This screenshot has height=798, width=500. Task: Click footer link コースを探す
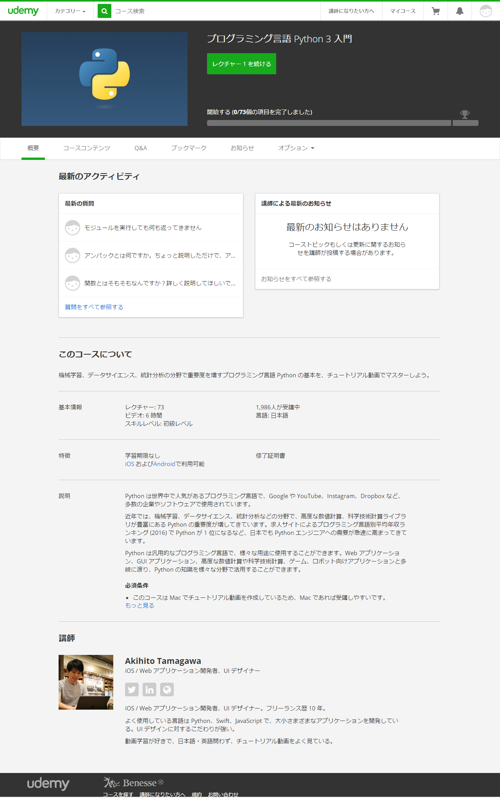pos(118,794)
